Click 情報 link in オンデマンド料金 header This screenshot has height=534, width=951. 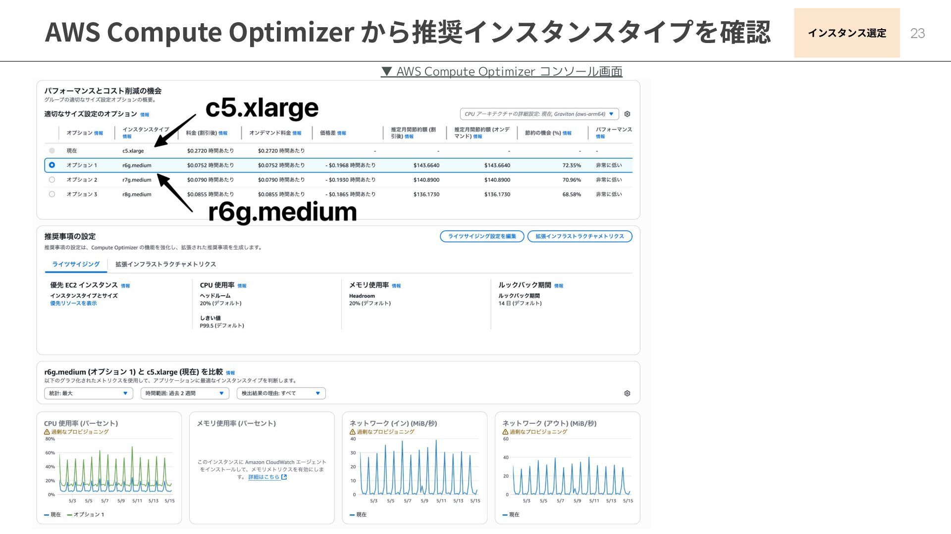point(297,133)
